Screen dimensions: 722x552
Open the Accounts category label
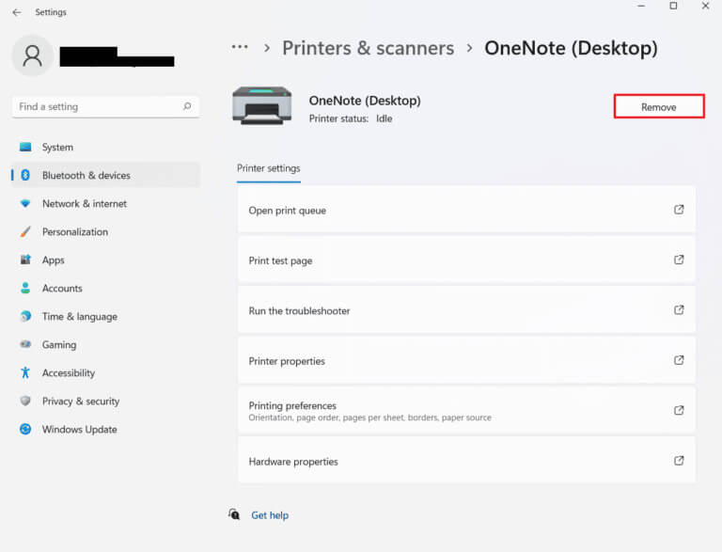point(62,289)
